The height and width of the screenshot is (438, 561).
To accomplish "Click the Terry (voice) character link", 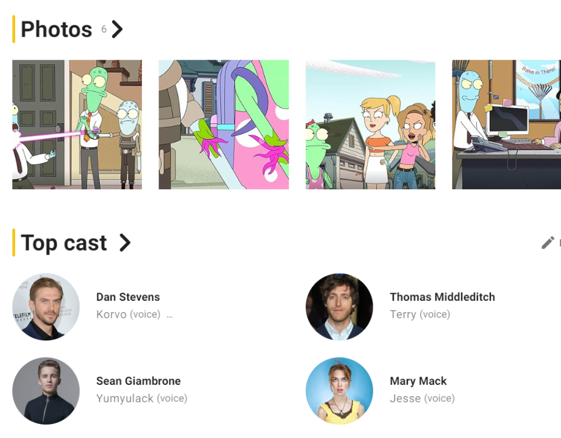I will click(420, 314).
